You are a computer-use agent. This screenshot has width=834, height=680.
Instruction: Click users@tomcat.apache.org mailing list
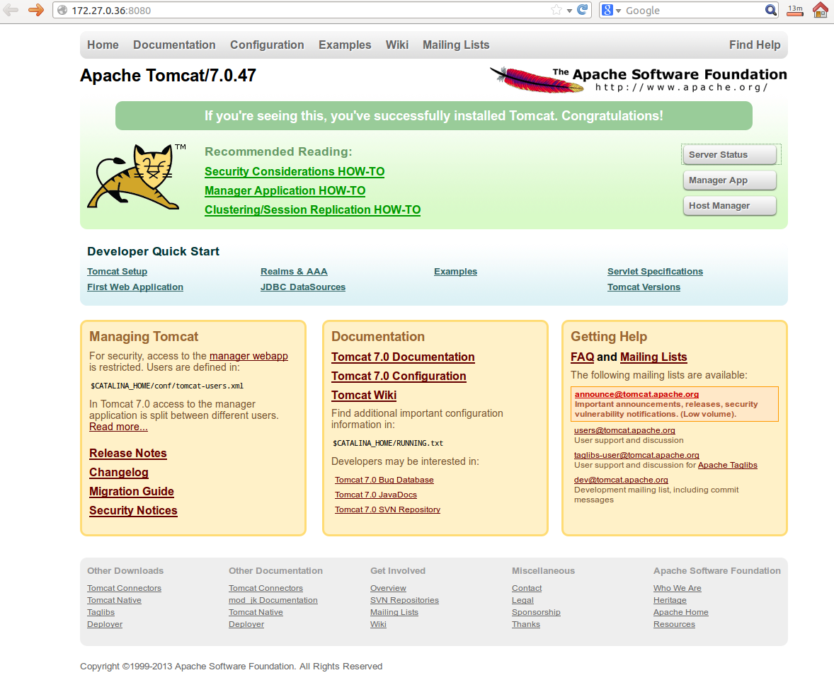624,431
